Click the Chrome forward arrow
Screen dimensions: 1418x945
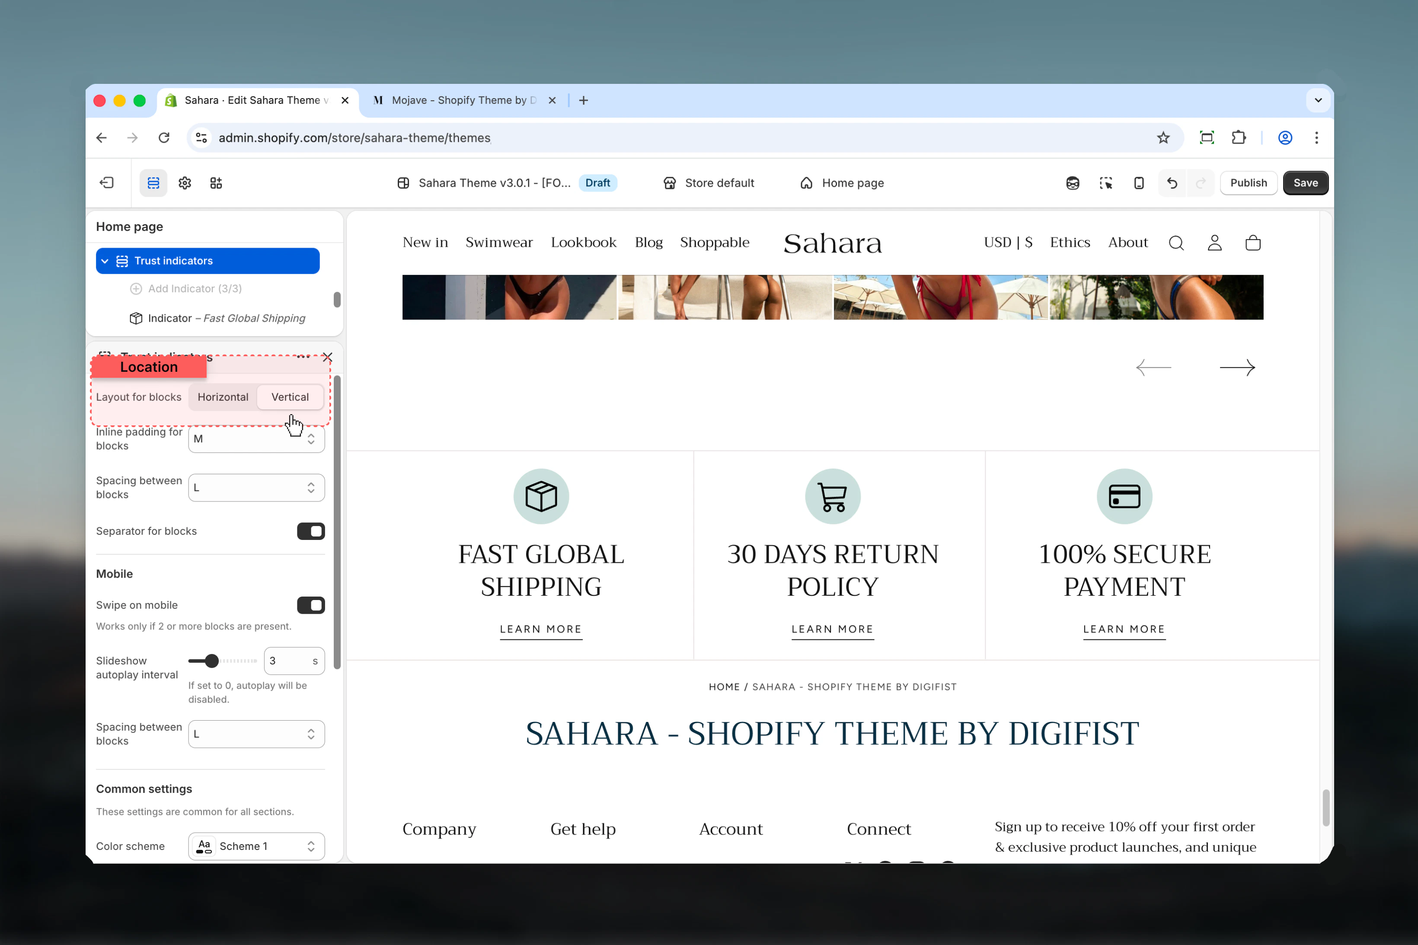pyautogui.click(x=133, y=138)
